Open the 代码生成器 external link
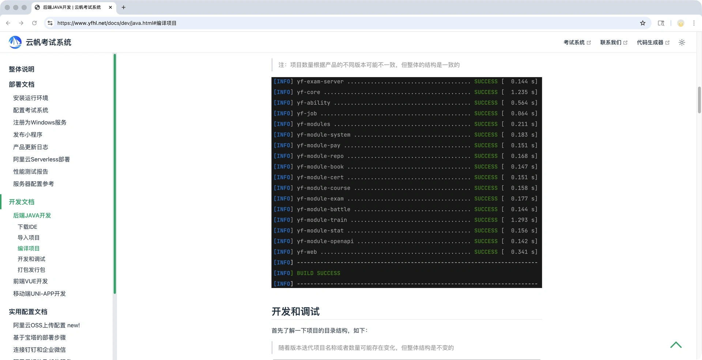The image size is (702, 360). pyautogui.click(x=653, y=42)
